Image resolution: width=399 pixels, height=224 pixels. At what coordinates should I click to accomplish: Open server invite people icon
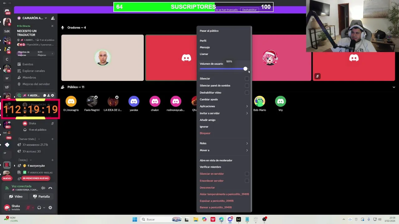coord(53,18)
